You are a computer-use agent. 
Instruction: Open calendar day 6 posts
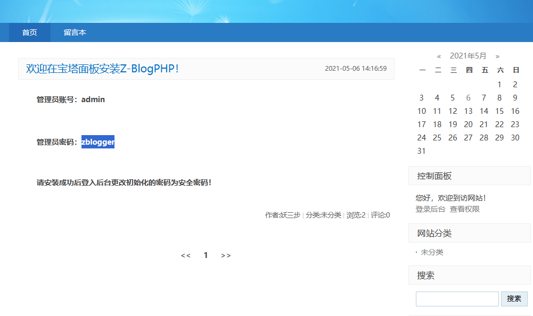(x=468, y=98)
